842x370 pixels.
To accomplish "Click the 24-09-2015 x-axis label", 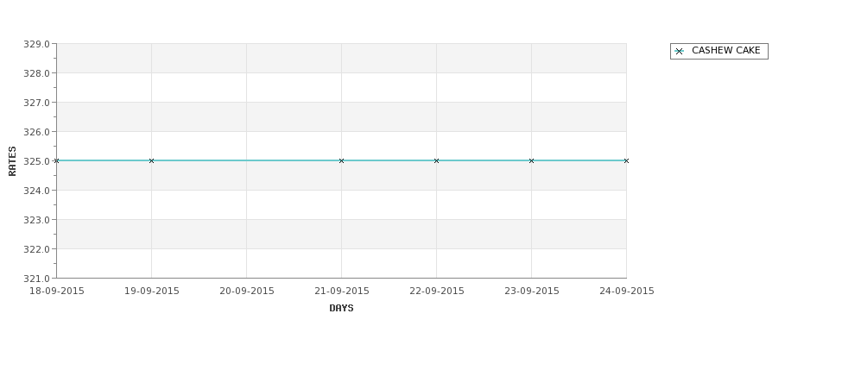I will pos(627,292).
